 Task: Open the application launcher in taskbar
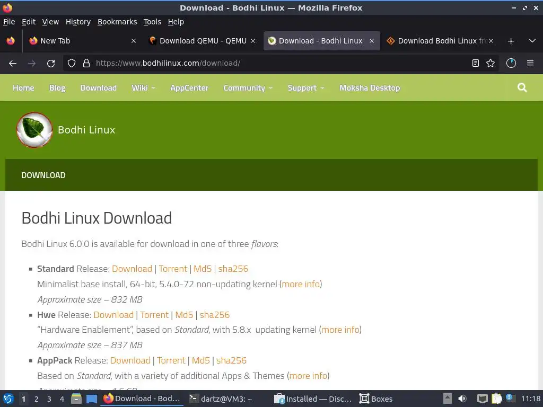pyautogui.click(x=8, y=399)
